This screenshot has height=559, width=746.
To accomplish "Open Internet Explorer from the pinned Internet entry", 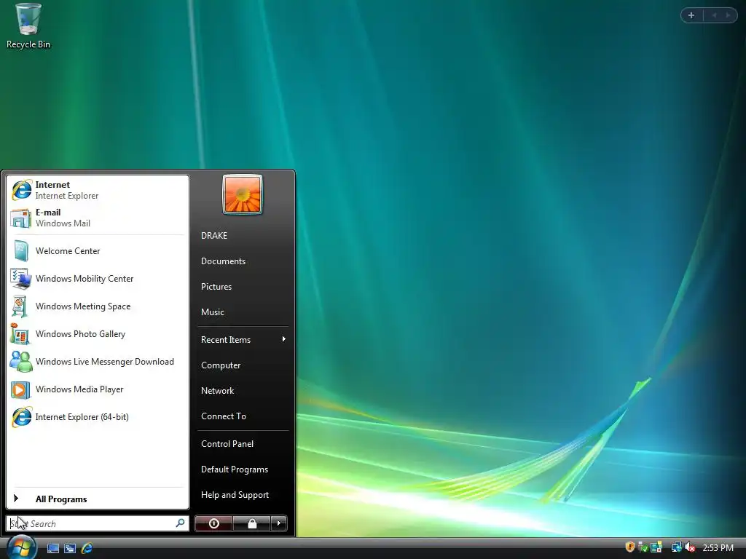I will (x=98, y=190).
